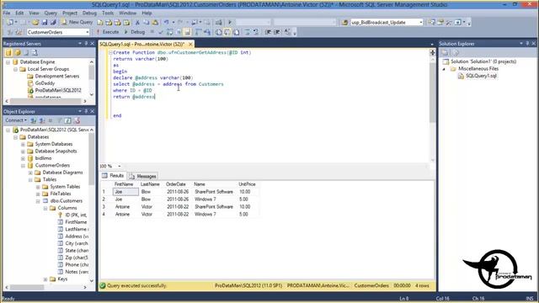
Task: Click the Paste icon in the toolbar
Action: click(155, 23)
